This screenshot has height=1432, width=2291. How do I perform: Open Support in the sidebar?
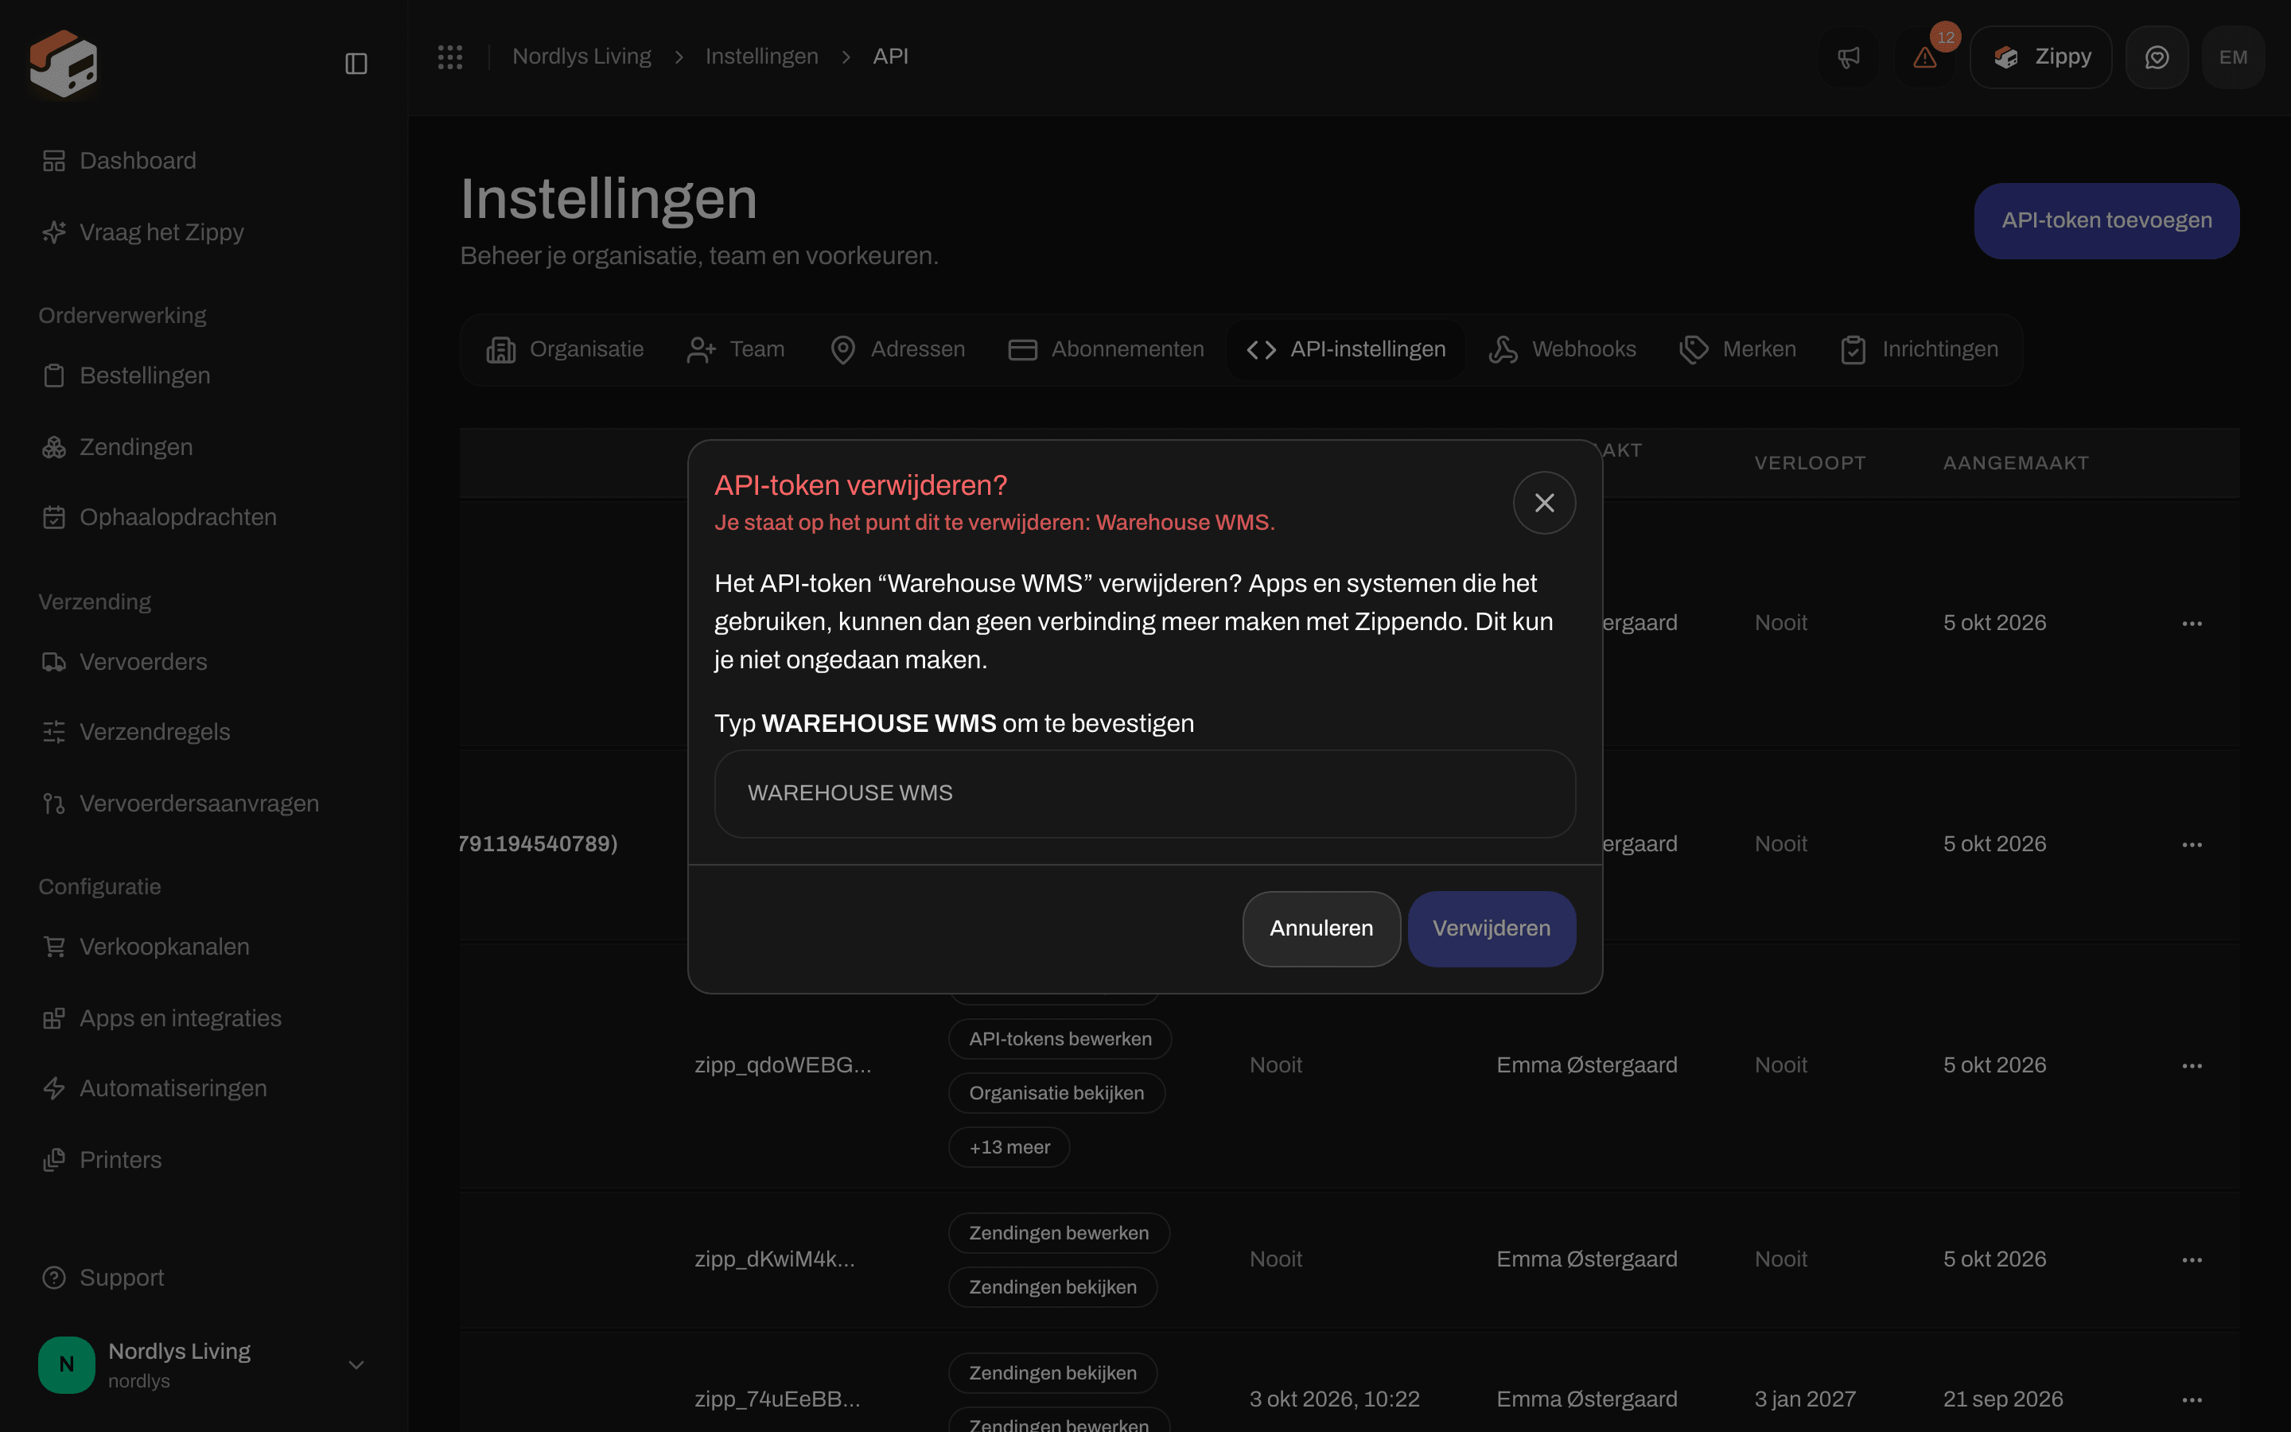pos(203,1278)
